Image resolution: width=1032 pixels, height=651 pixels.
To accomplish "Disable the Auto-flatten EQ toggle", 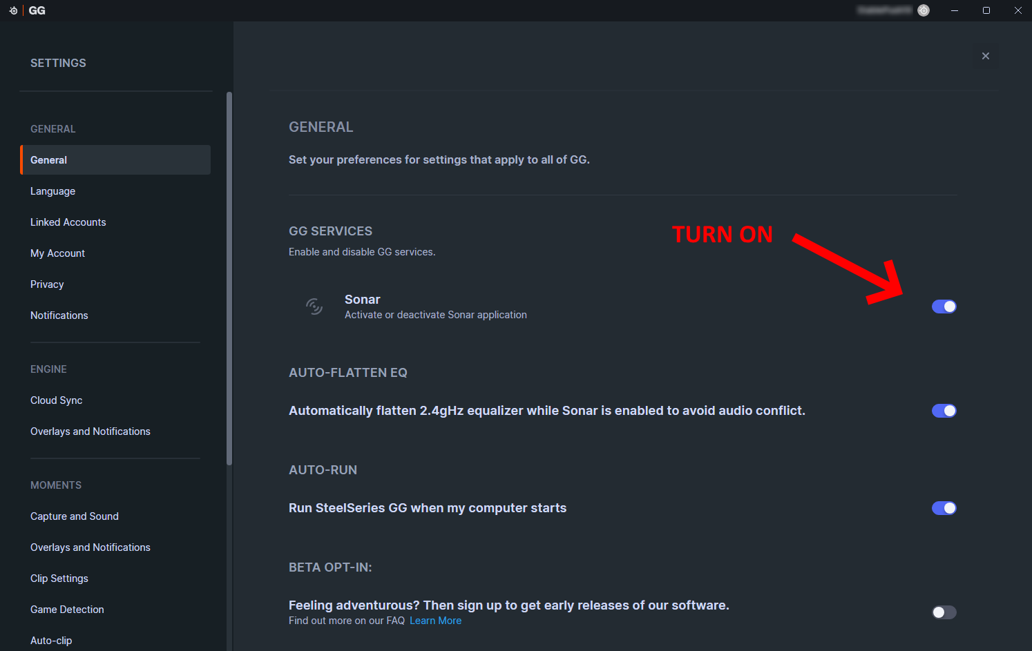I will 944,411.
